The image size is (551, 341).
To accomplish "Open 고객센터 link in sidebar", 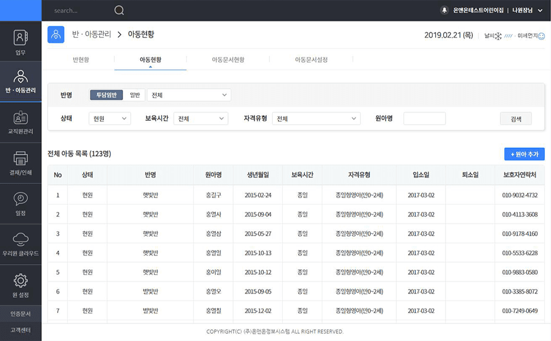I will coord(20,330).
